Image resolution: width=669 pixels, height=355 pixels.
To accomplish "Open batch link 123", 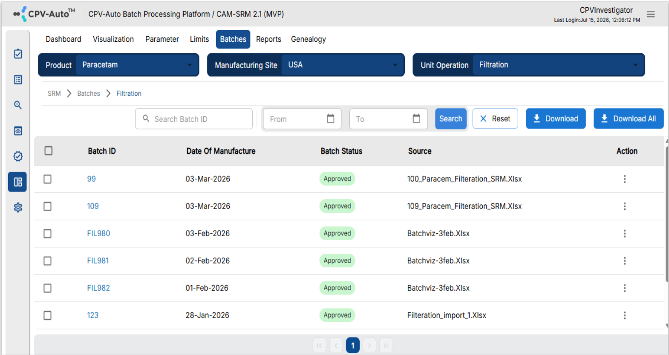I will (92, 315).
